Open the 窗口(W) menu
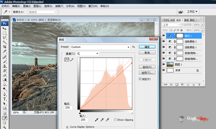The width and height of the screenshot is (216, 129). click(x=93, y=6)
